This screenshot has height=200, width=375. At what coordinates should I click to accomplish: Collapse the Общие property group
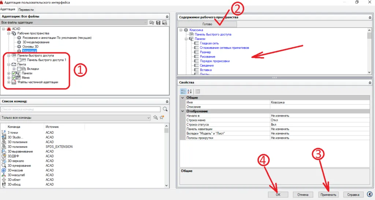[182, 98]
